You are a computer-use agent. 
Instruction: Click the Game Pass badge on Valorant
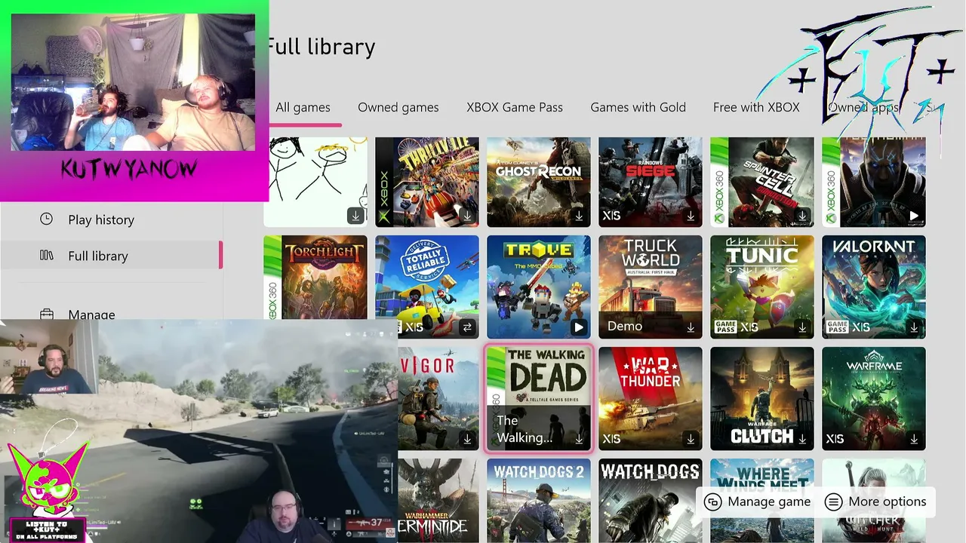tap(836, 327)
